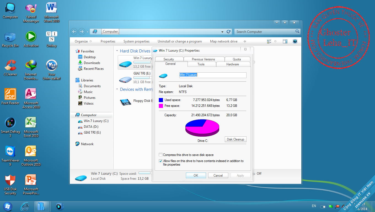Click the blue Used space color swatch
375x212 pixels.
click(161, 100)
